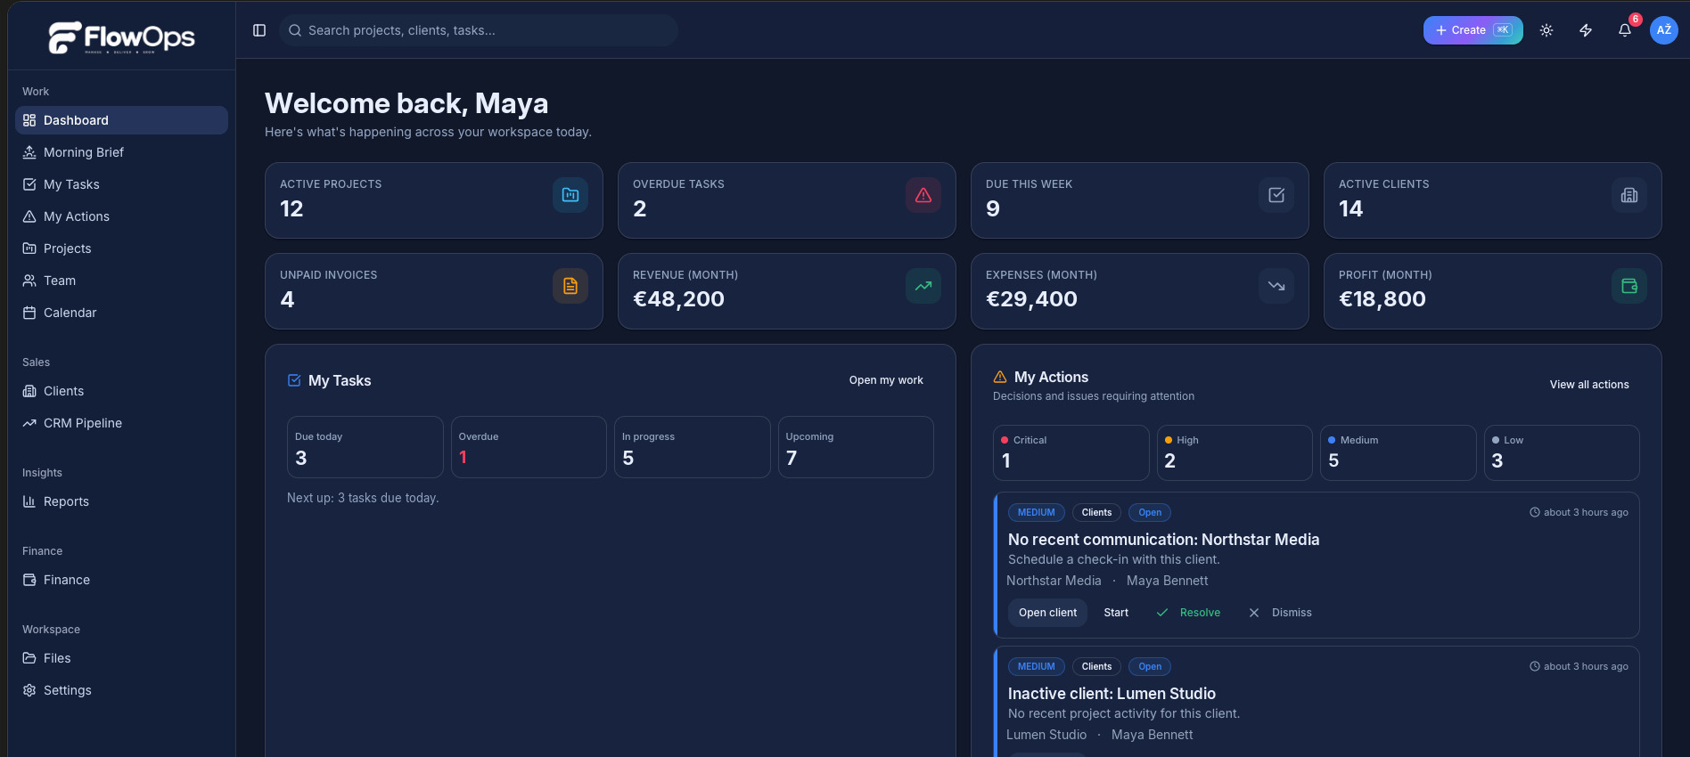
Task: Open Team page
Action: coord(121,281)
